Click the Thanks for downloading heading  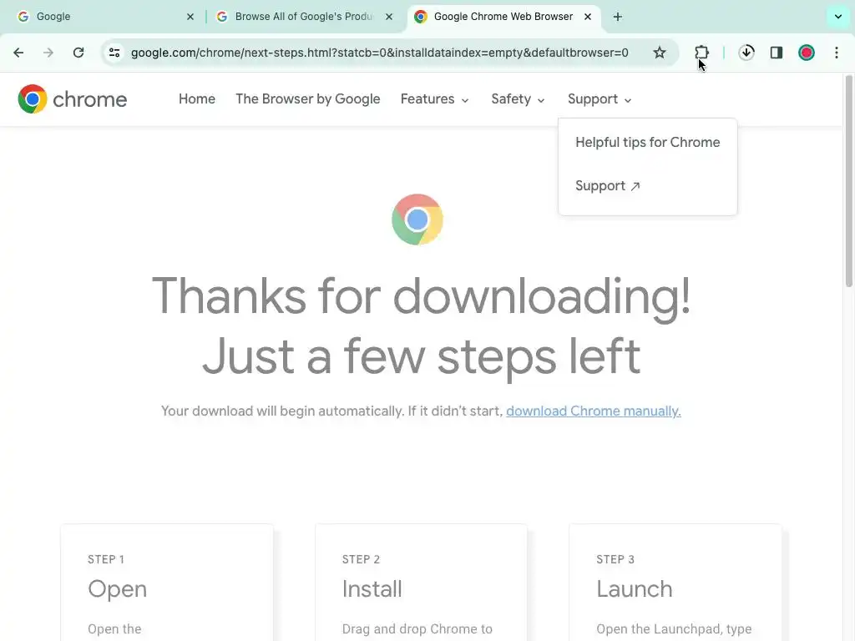pos(421,326)
